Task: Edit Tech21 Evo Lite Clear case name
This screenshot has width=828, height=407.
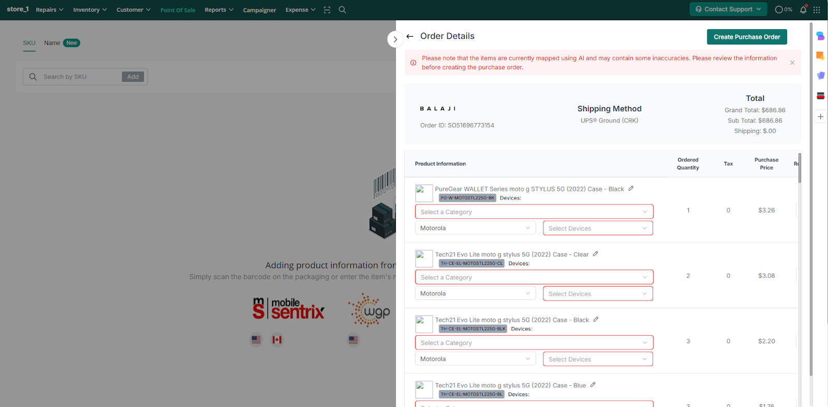Action: (595, 254)
